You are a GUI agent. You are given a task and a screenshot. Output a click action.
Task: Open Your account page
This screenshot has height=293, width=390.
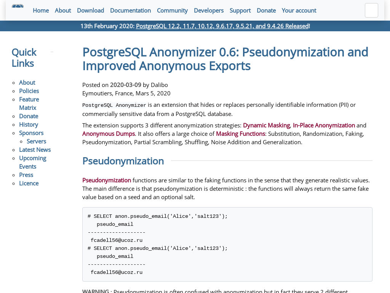coord(299,10)
